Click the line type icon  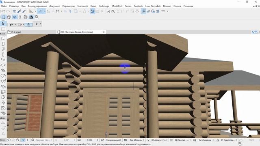click(x=163, y=11)
